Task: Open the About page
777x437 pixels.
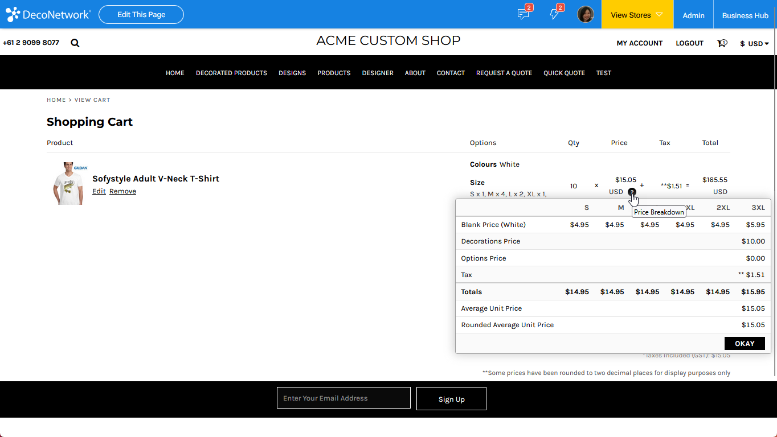Action: click(x=415, y=73)
